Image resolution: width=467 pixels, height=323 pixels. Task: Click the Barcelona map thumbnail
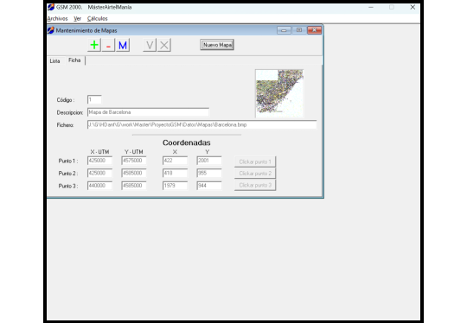pos(279,93)
